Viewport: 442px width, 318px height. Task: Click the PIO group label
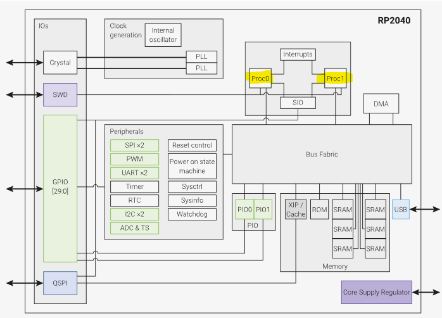(253, 226)
